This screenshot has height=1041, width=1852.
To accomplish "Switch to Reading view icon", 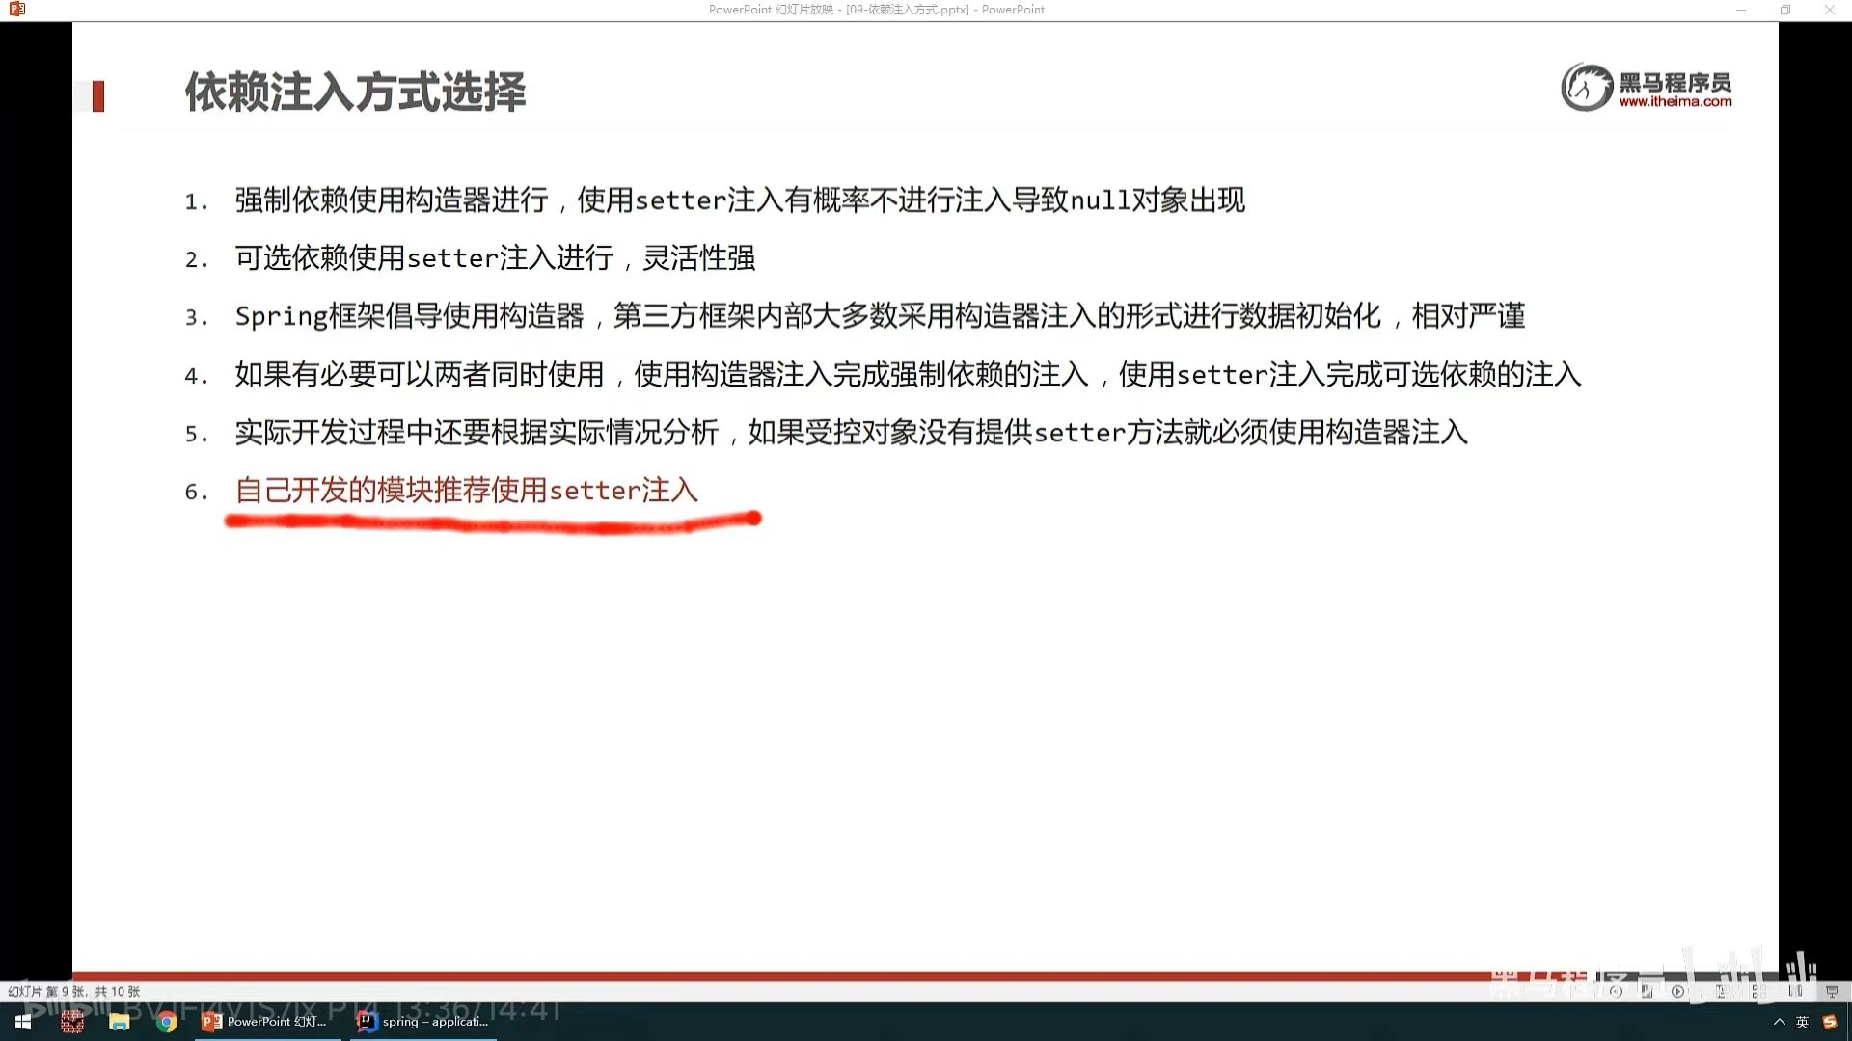I will (1795, 991).
